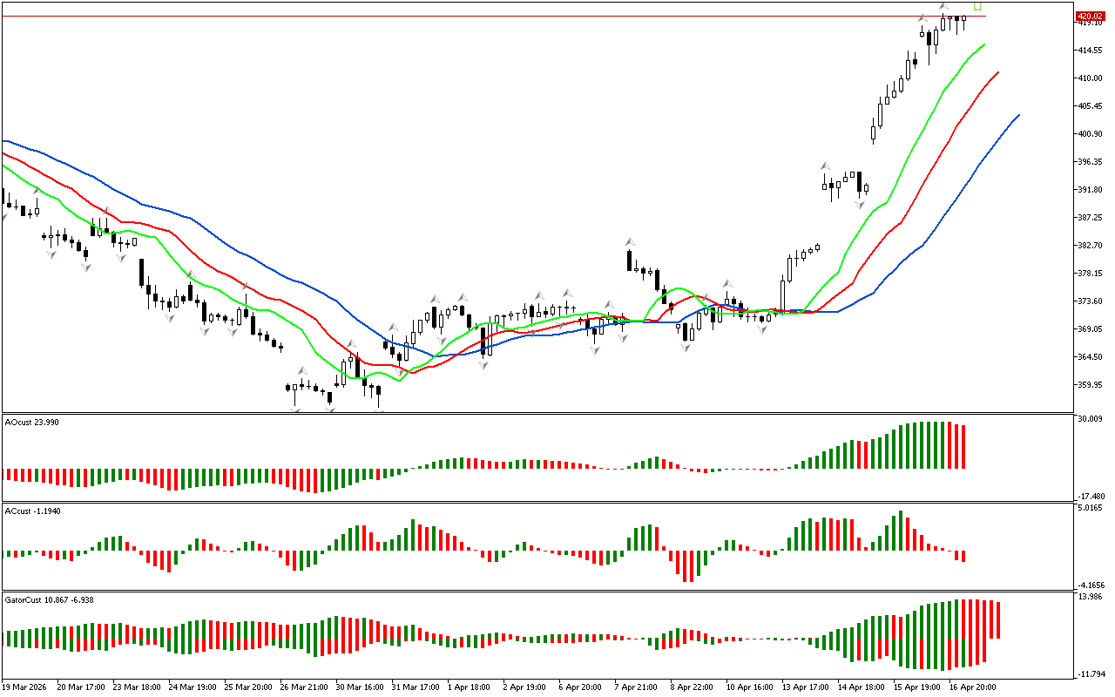Click the right end of the red Alligator line
Screen dimensions: 1115x697
coord(997,73)
